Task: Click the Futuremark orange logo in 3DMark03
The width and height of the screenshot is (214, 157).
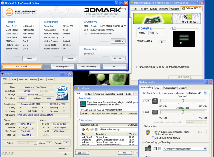Action: 9,12
